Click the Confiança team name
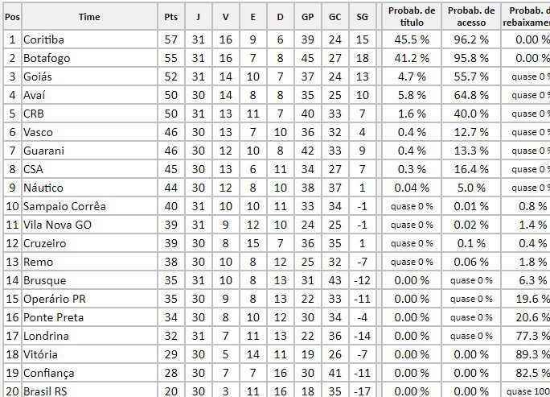The width and height of the screenshot is (550, 397). point(49,373)
